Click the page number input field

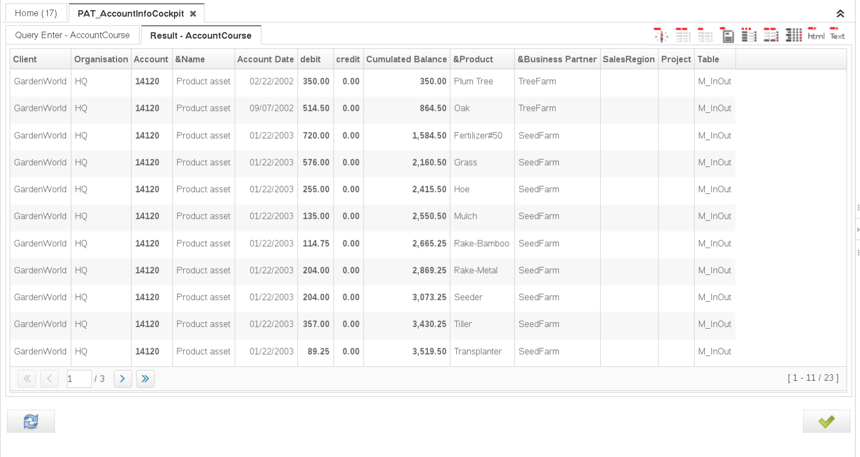pyautogui.click(x=78, y=379)
